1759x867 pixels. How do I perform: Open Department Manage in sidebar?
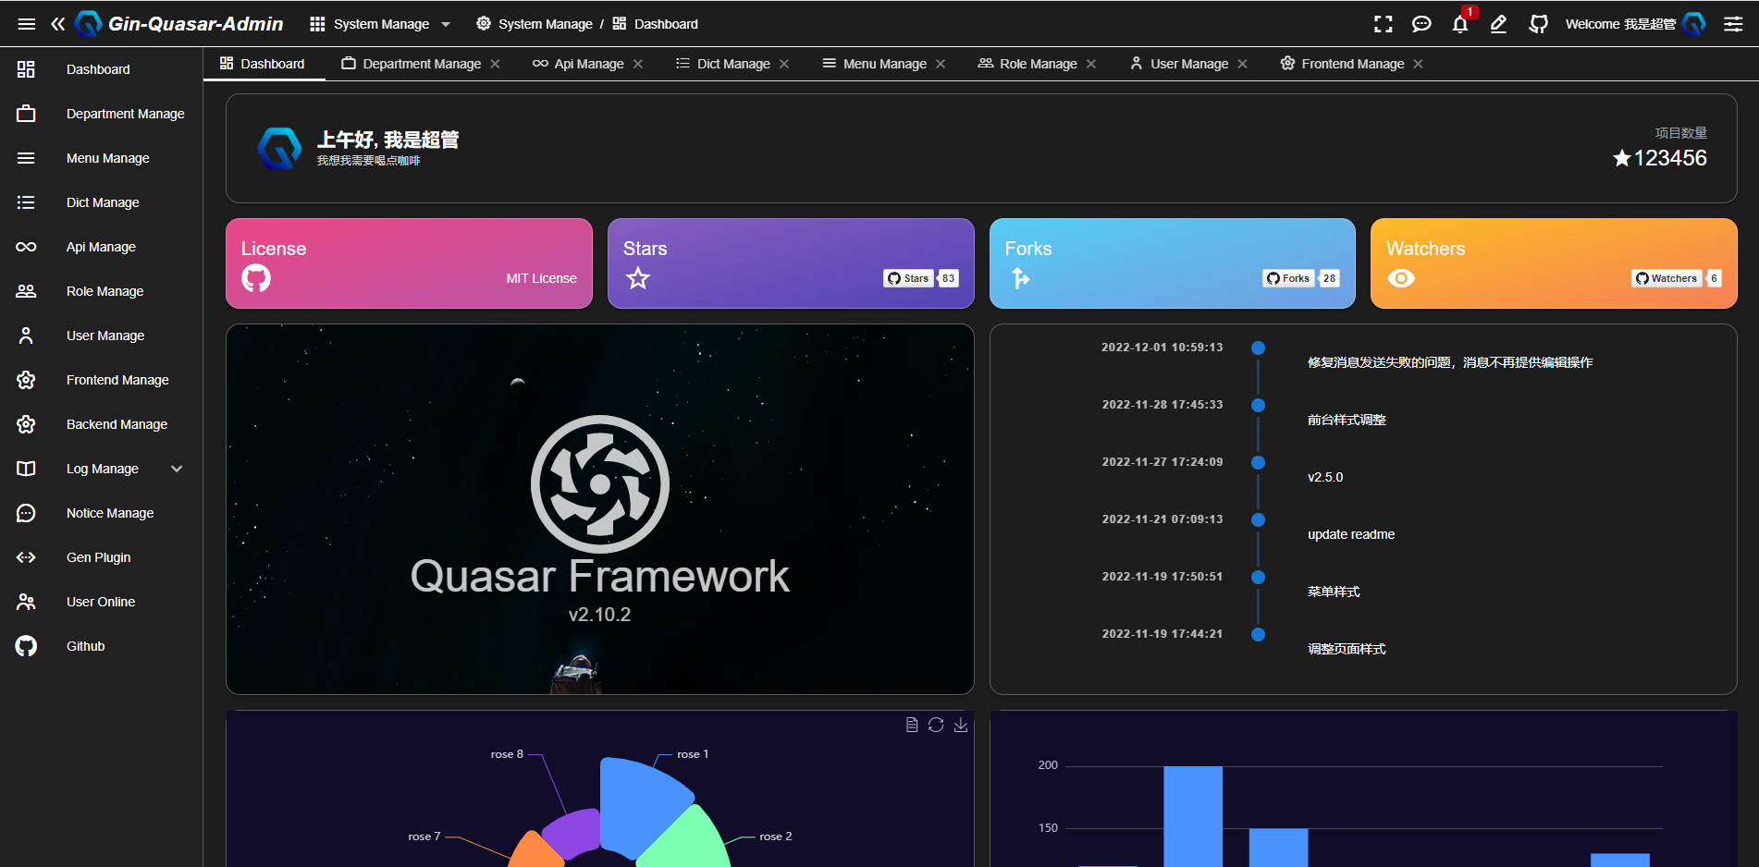coord(102,114)
